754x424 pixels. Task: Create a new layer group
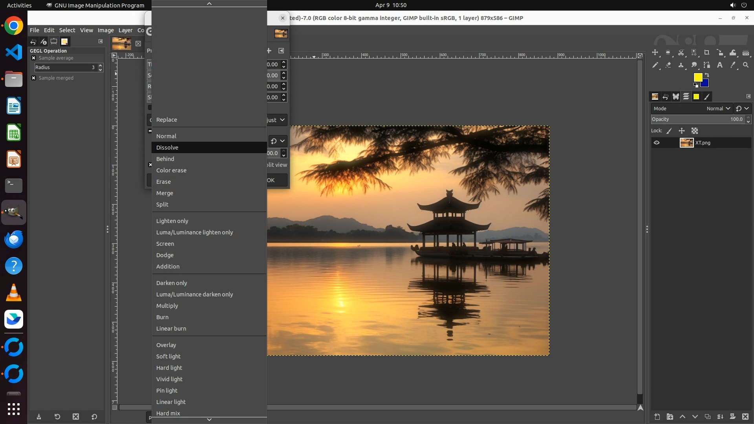click(x=670, y=417)
